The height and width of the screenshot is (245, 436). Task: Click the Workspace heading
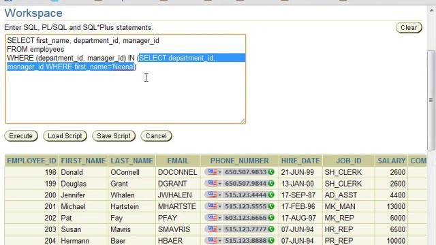coord(33,13)
